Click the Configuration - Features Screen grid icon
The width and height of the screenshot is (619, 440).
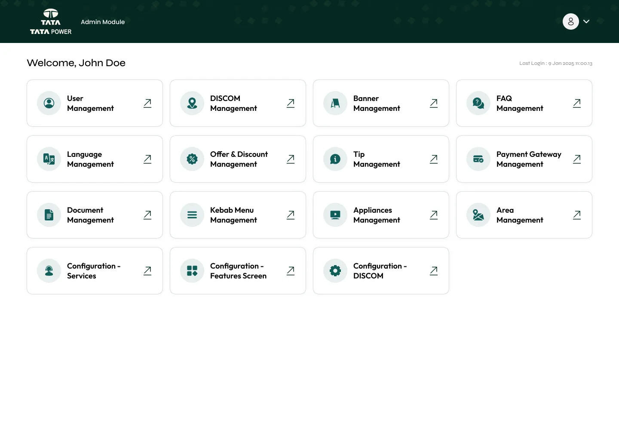[192, 271]
